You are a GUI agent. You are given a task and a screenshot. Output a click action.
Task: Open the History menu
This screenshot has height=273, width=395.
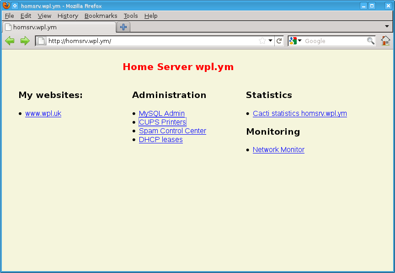point(68,16)
